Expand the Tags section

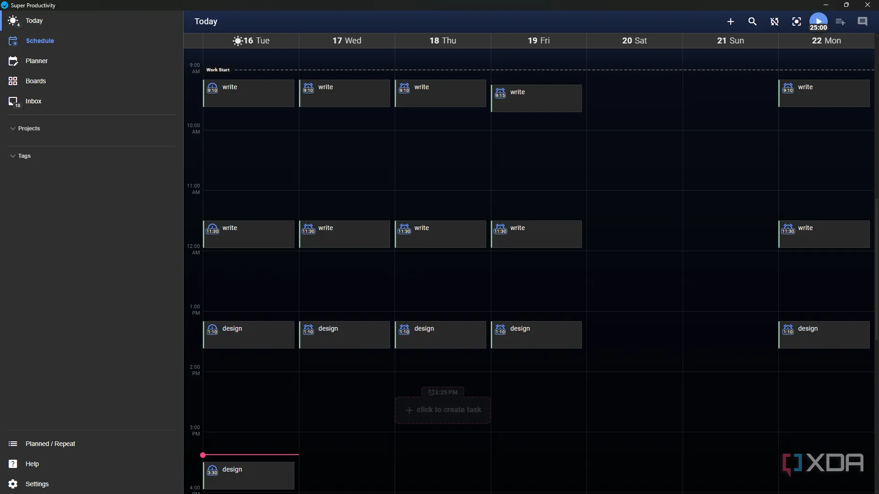(24, 156)
